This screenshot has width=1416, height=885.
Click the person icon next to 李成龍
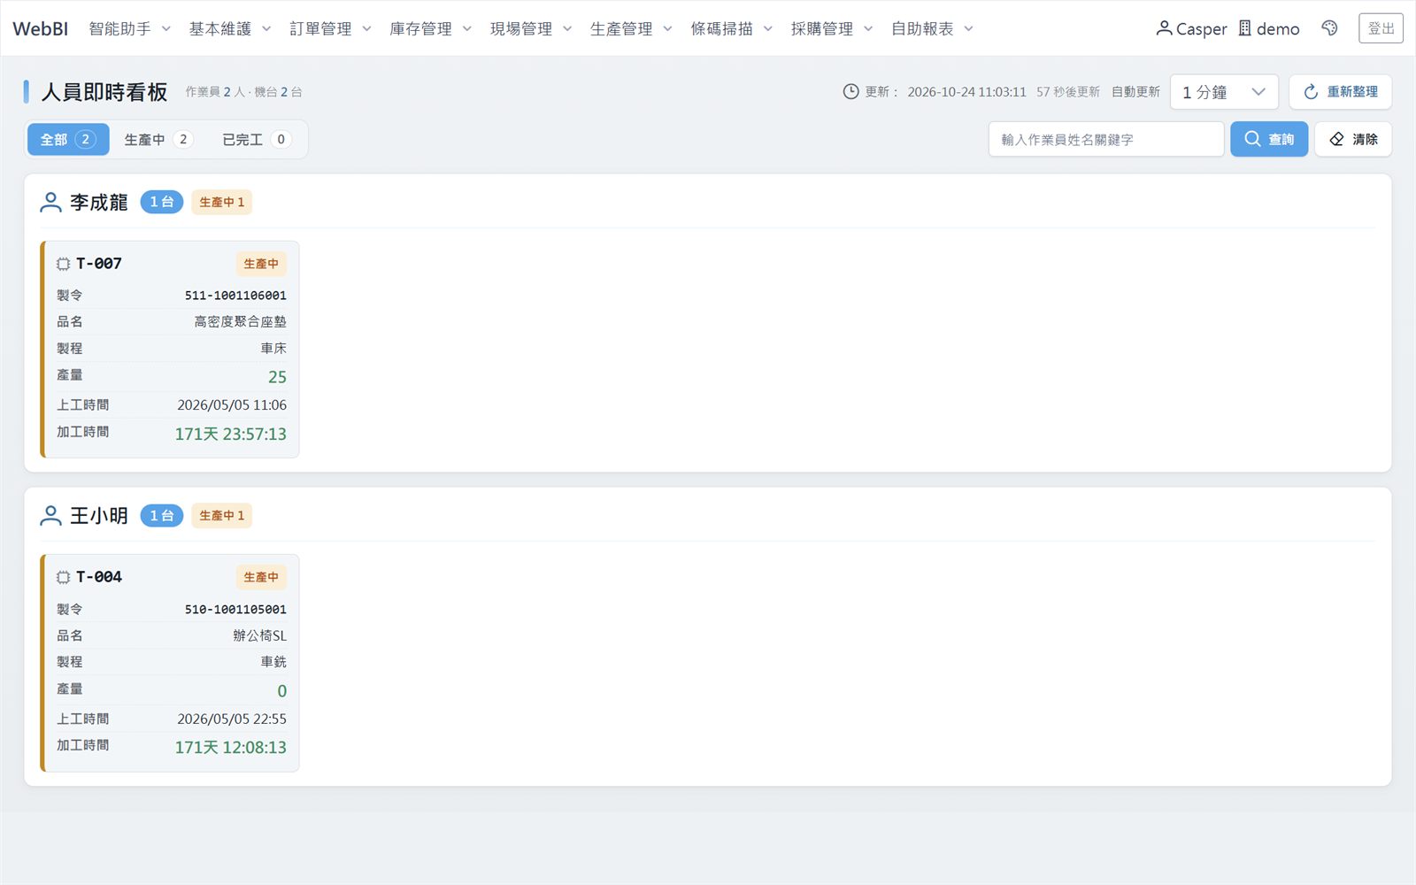51,203
